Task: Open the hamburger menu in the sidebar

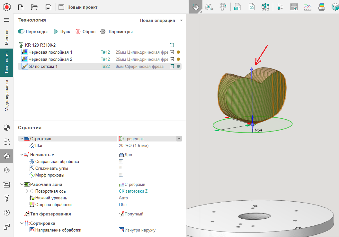Action: pyautogui.click(x=6, y=20)
